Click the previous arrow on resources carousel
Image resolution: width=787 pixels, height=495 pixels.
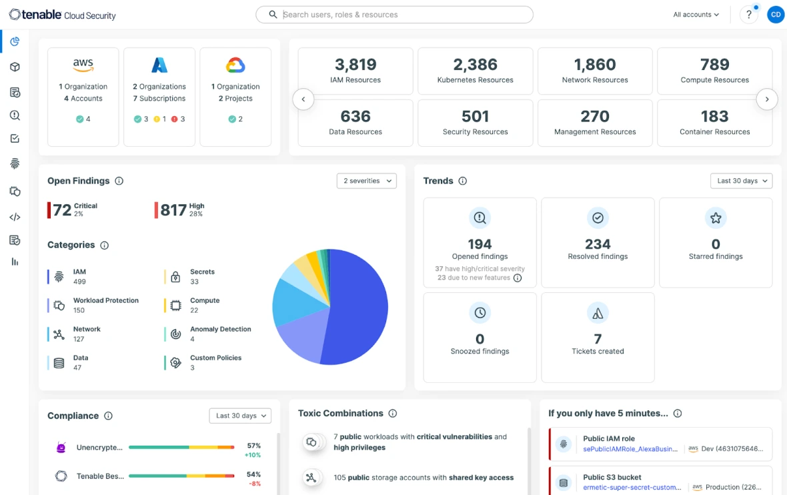(303, 99)
